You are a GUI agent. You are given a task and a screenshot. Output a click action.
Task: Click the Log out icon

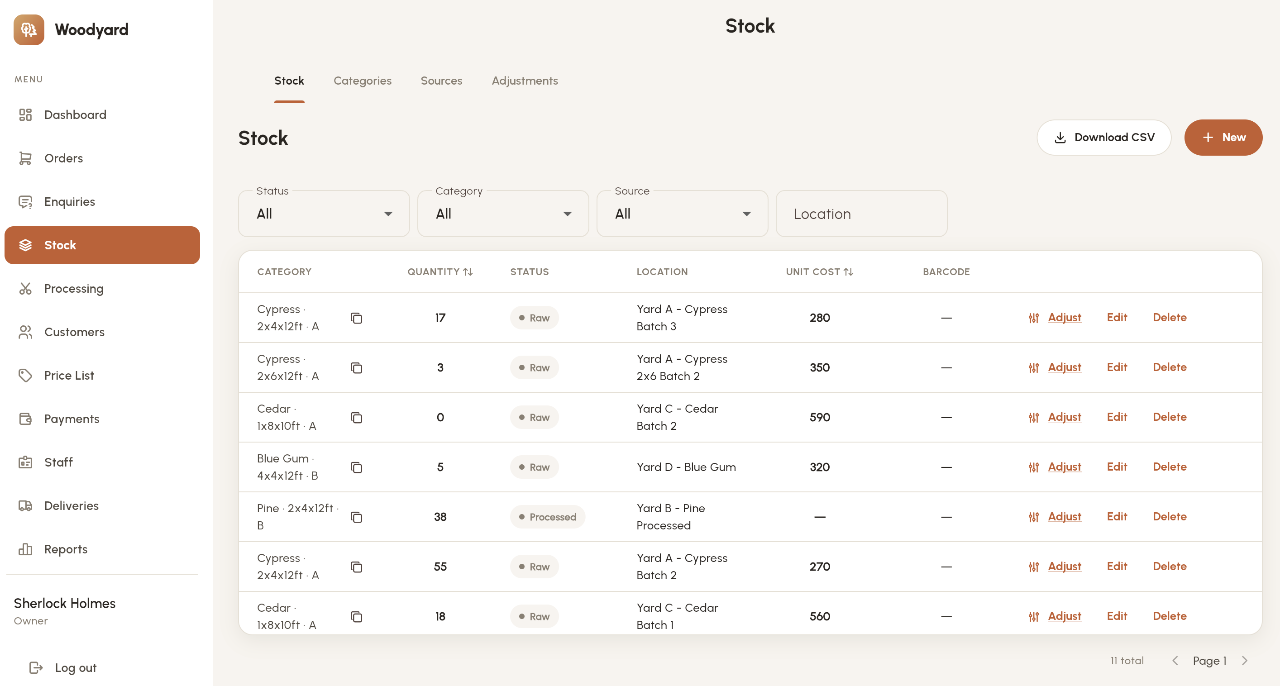pos(36,667)
